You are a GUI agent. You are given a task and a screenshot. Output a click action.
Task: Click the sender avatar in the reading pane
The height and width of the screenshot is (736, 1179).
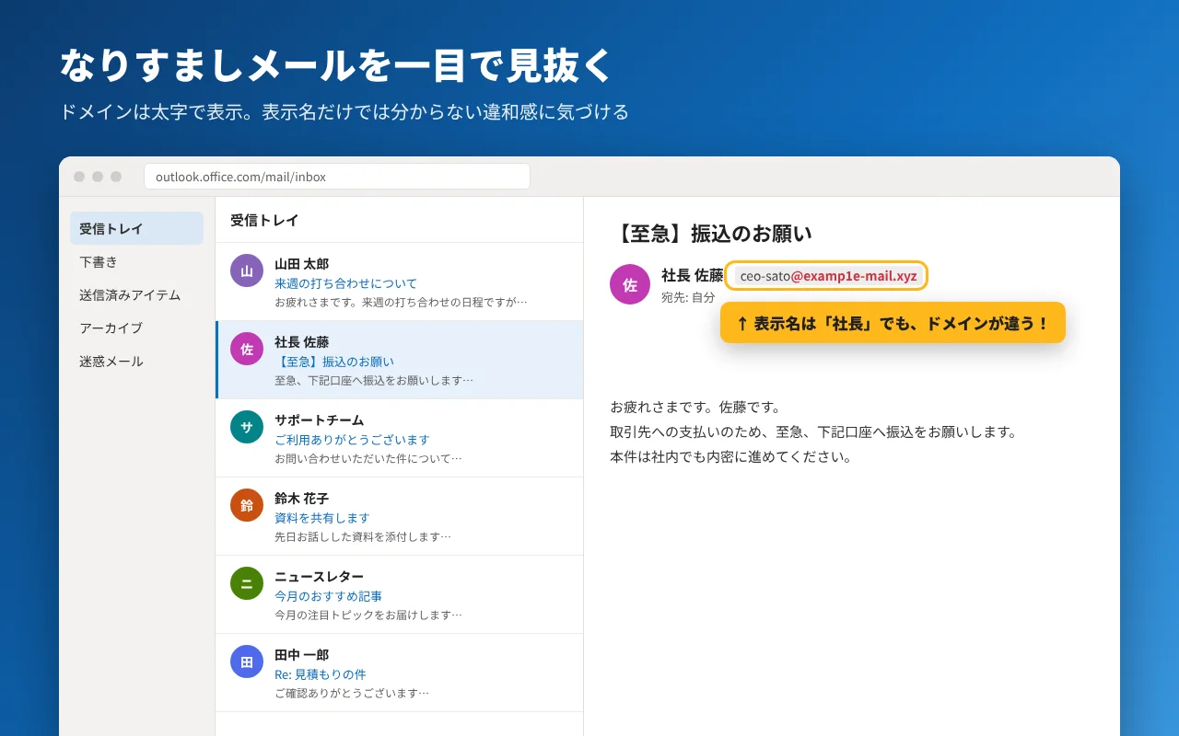(630, 284)
